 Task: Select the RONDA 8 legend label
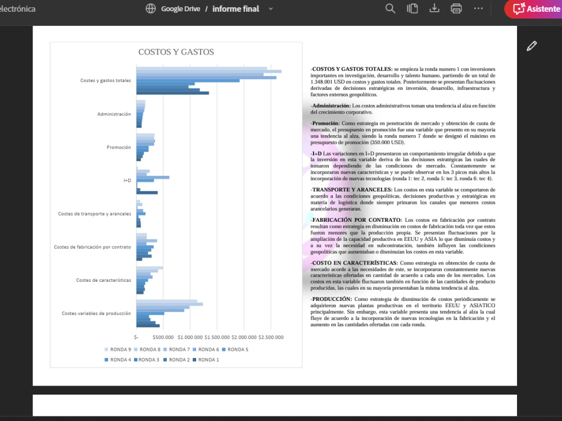[x=150, y=349]
